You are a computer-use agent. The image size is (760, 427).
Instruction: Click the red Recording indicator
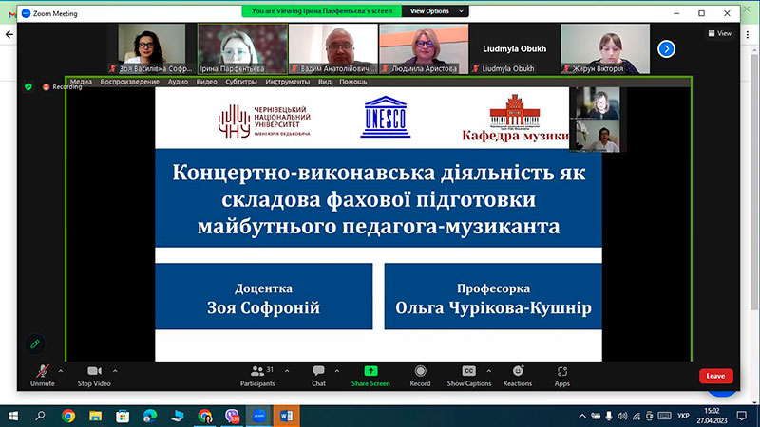coord(62,86)
